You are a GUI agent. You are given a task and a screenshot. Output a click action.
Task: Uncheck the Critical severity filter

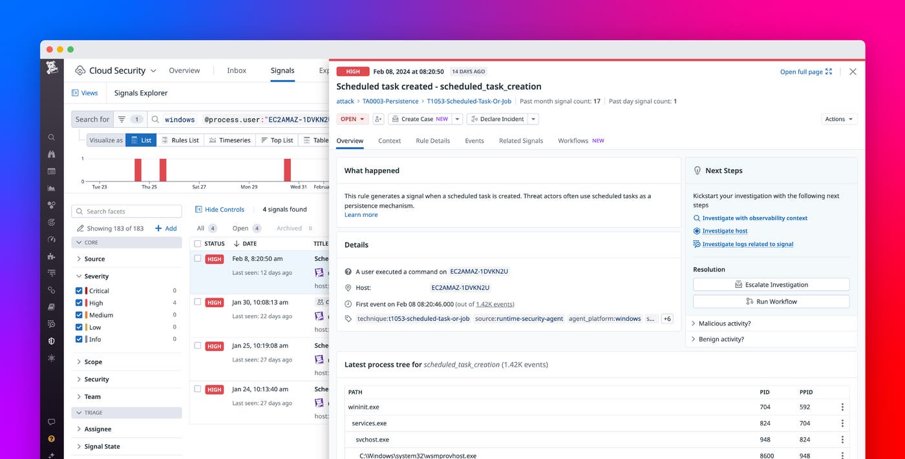click(x=80, y=290)
